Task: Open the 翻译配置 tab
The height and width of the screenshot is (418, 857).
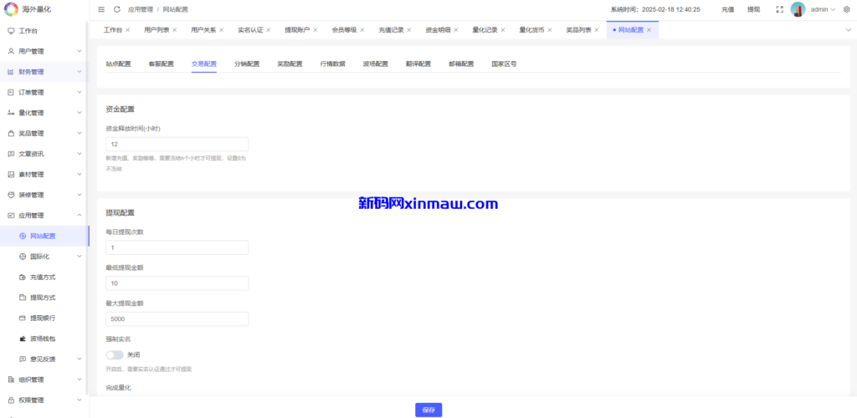Action: tap(418, 64)
